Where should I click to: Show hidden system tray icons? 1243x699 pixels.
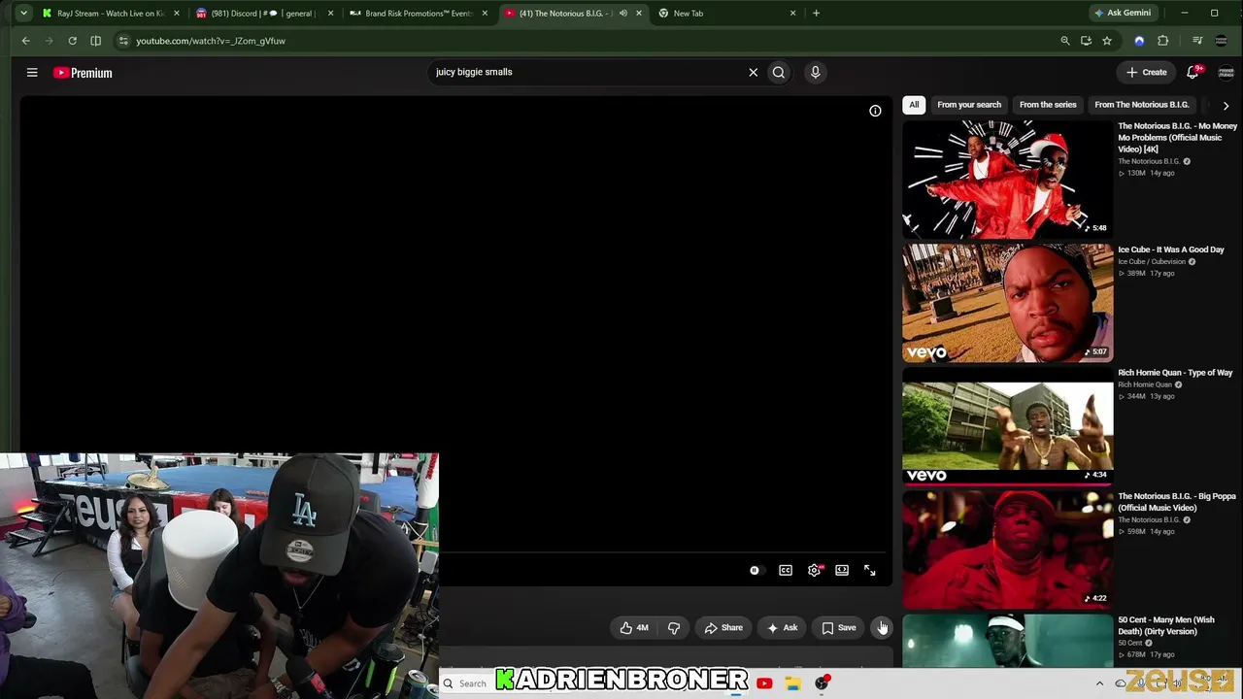tap(1099, 683)
